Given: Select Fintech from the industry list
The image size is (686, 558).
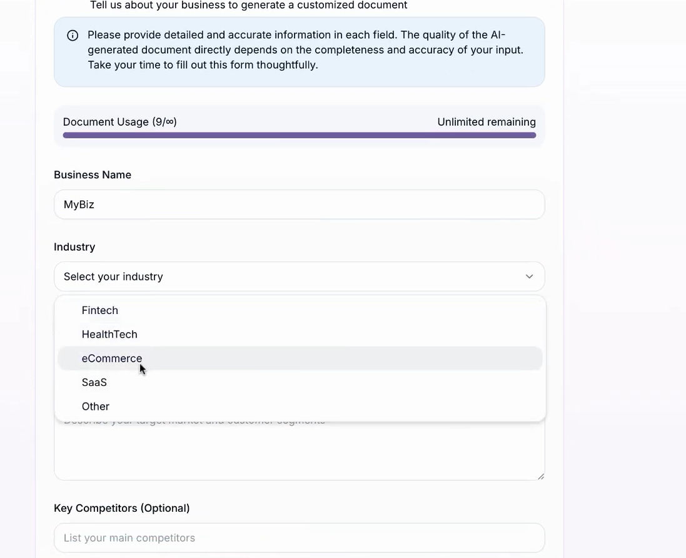Looking at the screenshot, I should [x=100, y=310].
